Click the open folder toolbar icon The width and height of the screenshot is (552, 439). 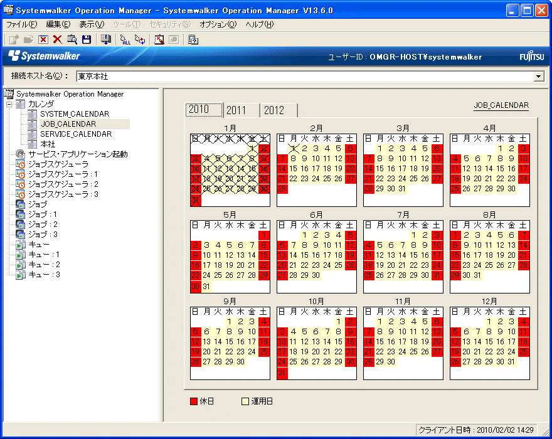tap(28, 40)
